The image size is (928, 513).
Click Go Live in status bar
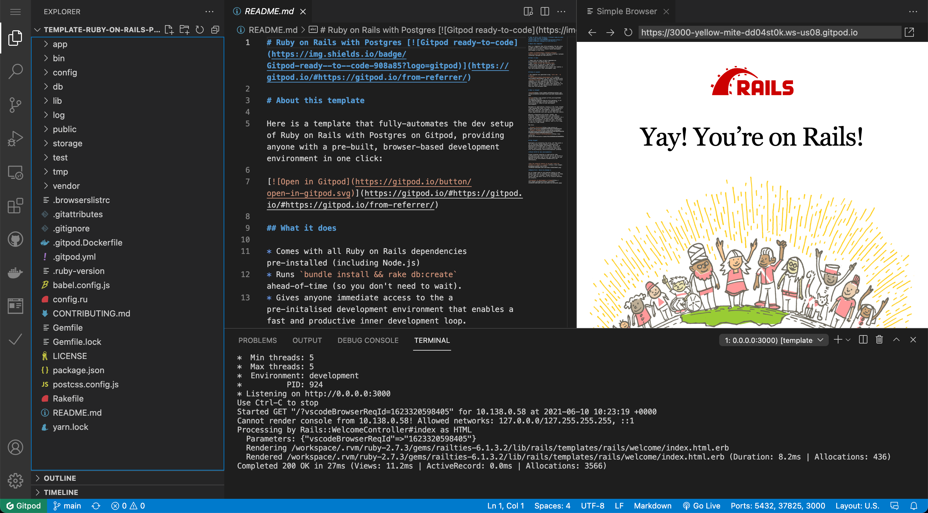(701, 506)
